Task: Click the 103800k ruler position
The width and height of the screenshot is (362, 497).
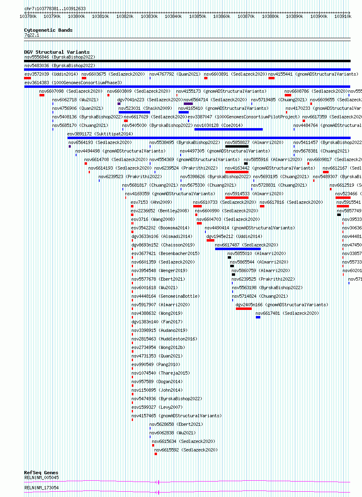Action: coord(76,16)
